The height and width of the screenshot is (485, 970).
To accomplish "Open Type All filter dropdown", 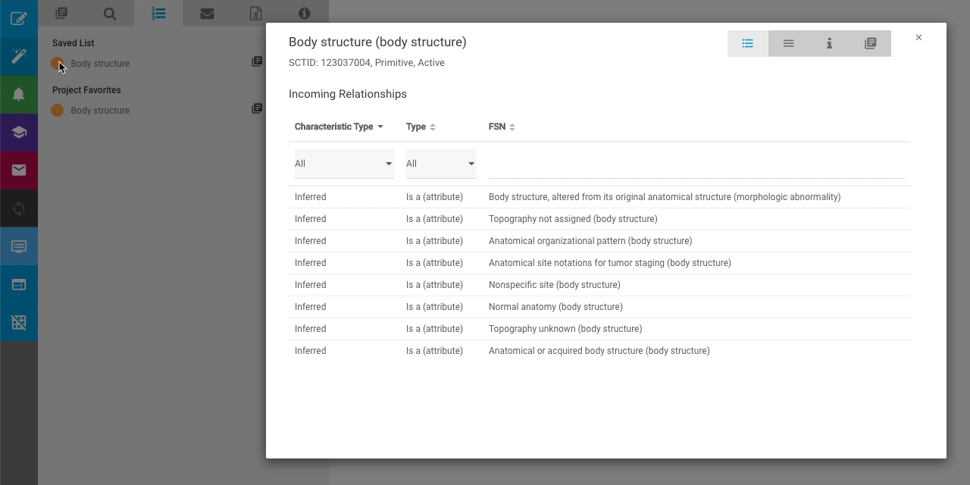I will pyautogui.click(x=441, y=164).
